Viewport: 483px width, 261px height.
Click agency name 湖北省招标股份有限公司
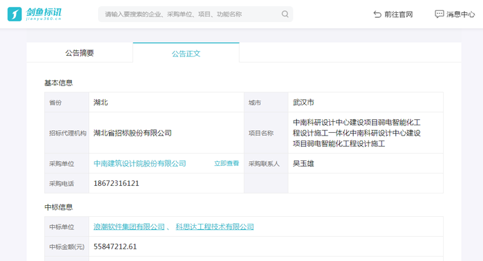(132, 133)
